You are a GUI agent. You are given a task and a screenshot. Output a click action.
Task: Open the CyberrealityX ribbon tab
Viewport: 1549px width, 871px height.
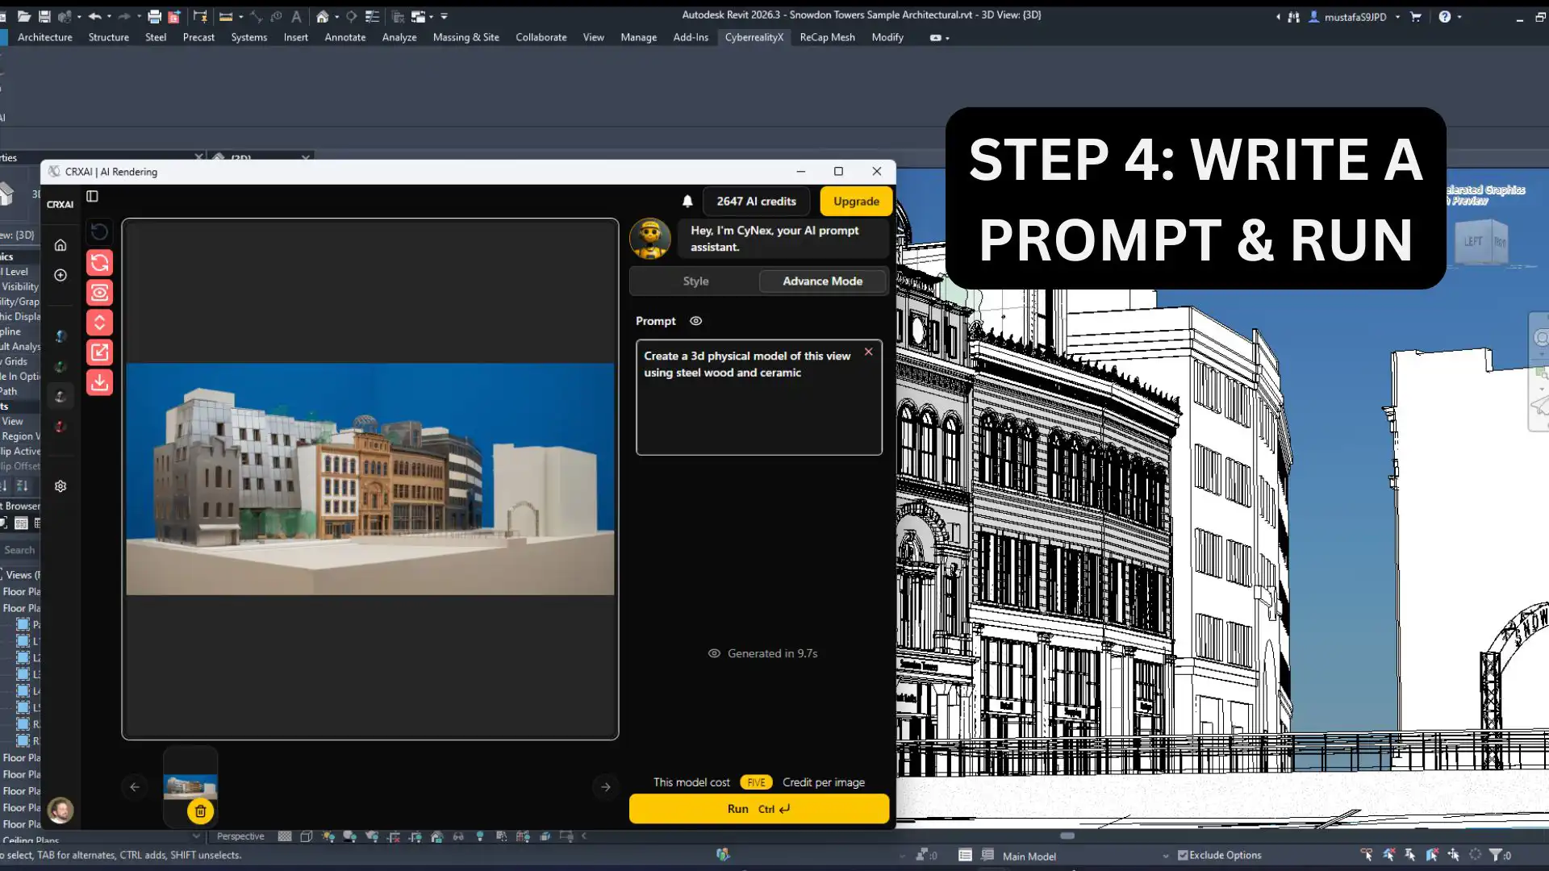pos(754,37)
